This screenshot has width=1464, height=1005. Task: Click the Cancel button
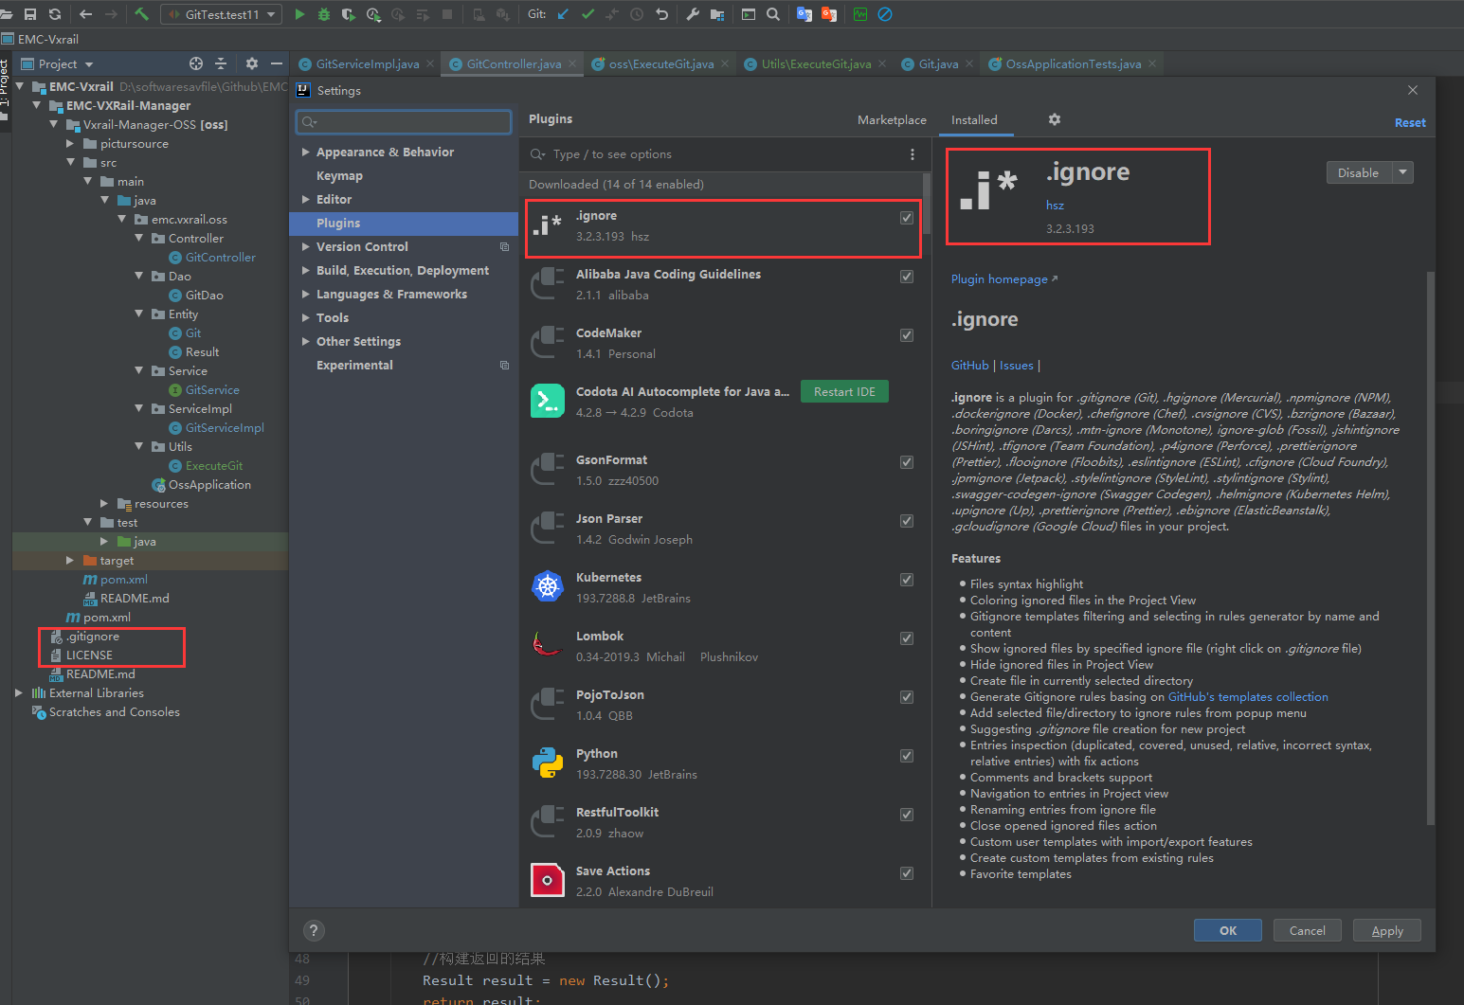point(1308,930)
